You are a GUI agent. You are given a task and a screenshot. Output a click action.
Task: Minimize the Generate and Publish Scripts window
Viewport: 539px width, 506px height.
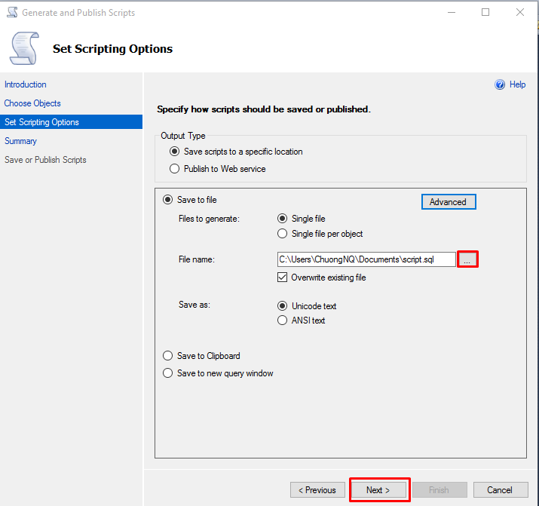(x=452, y=13)
